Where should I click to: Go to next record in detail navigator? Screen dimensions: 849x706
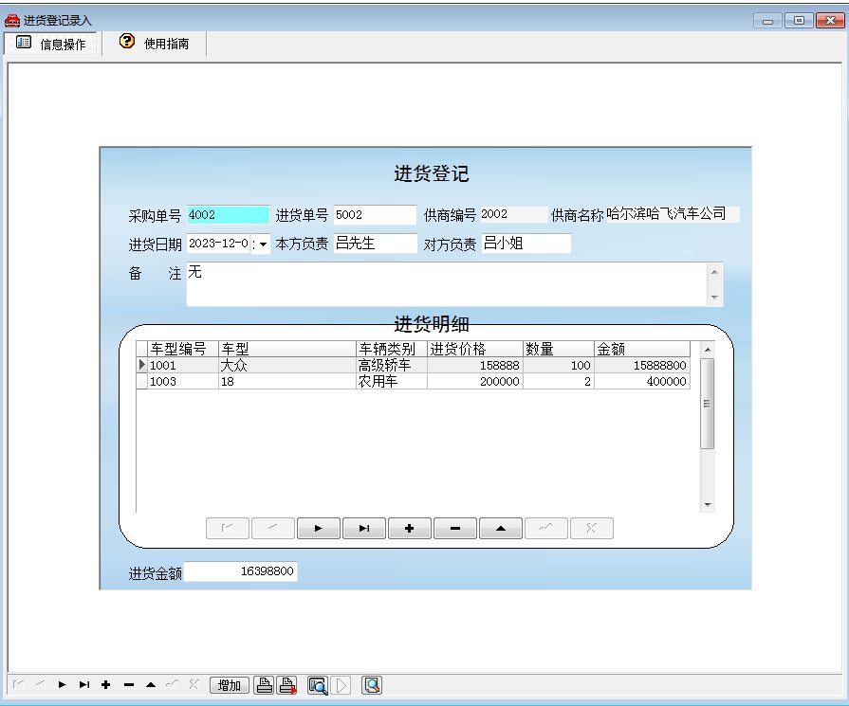[319, 528]
